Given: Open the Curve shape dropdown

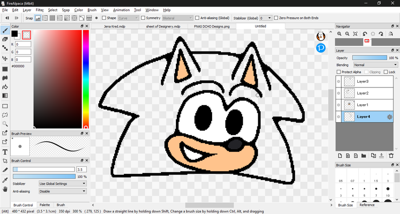Looking at the screenshot, I should pyautogui.click(x=128, y=18).
